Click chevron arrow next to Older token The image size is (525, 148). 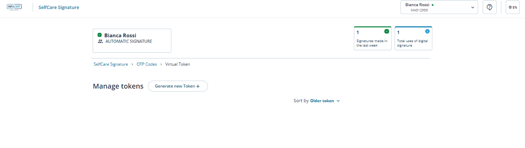(x=338, y=101)
